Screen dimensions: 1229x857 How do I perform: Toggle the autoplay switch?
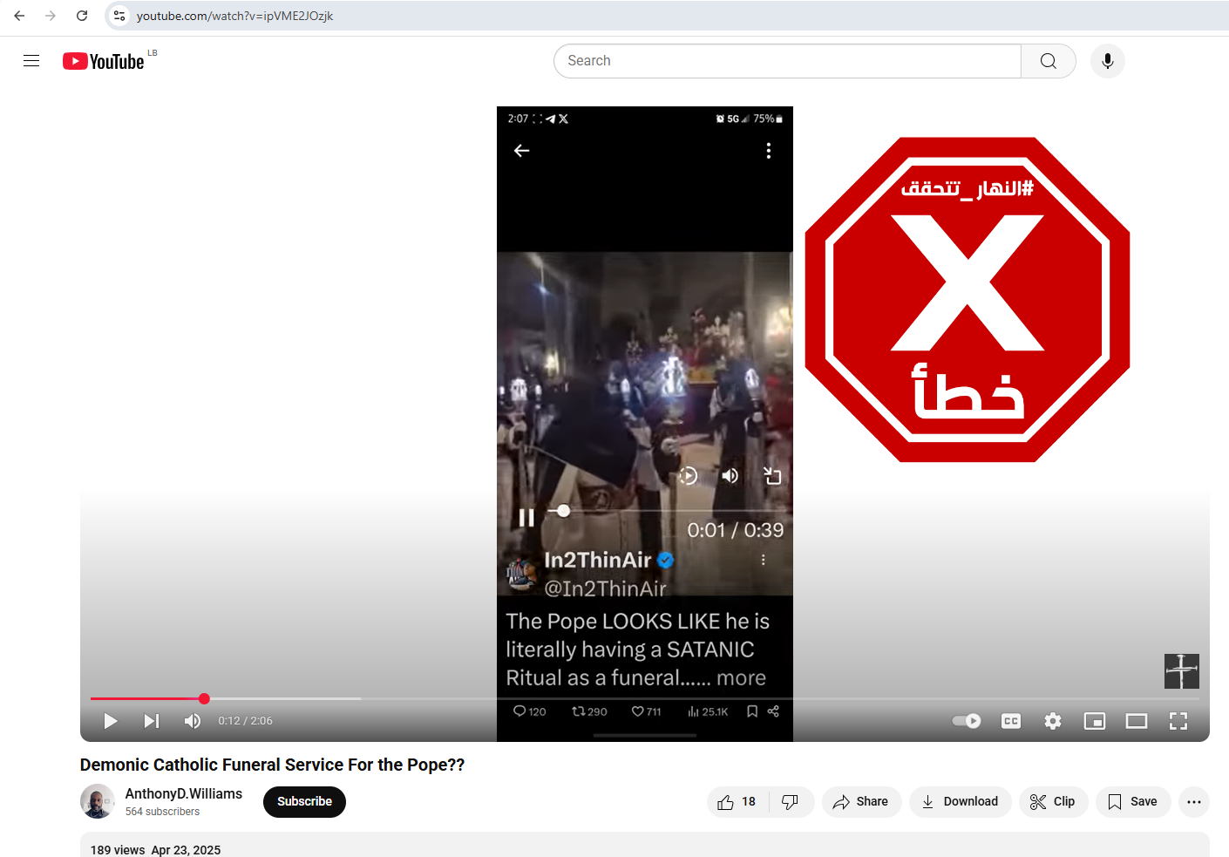(x=967, y=721)
